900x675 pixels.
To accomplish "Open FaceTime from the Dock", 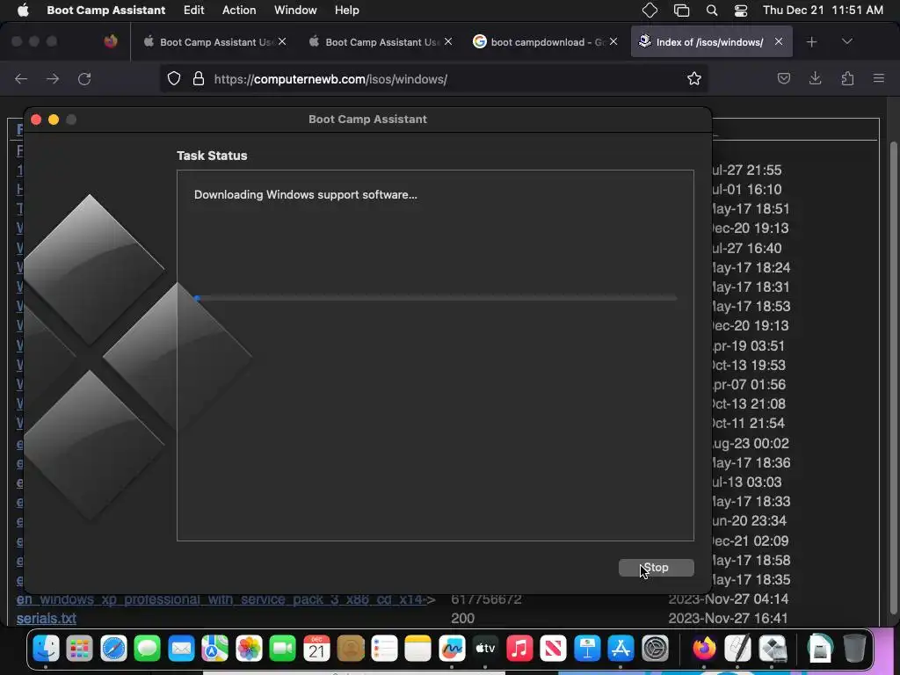I will tap(282, 650).
